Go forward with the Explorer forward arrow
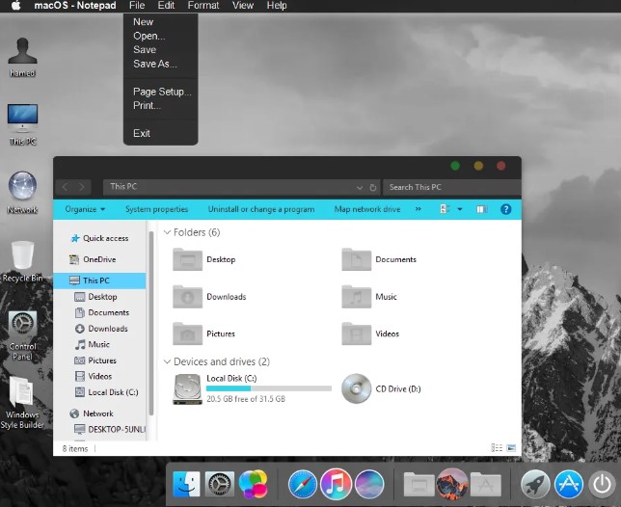 coord(82,187)
